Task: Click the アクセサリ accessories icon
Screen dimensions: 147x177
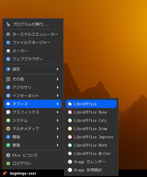Action: coord(8,87)
